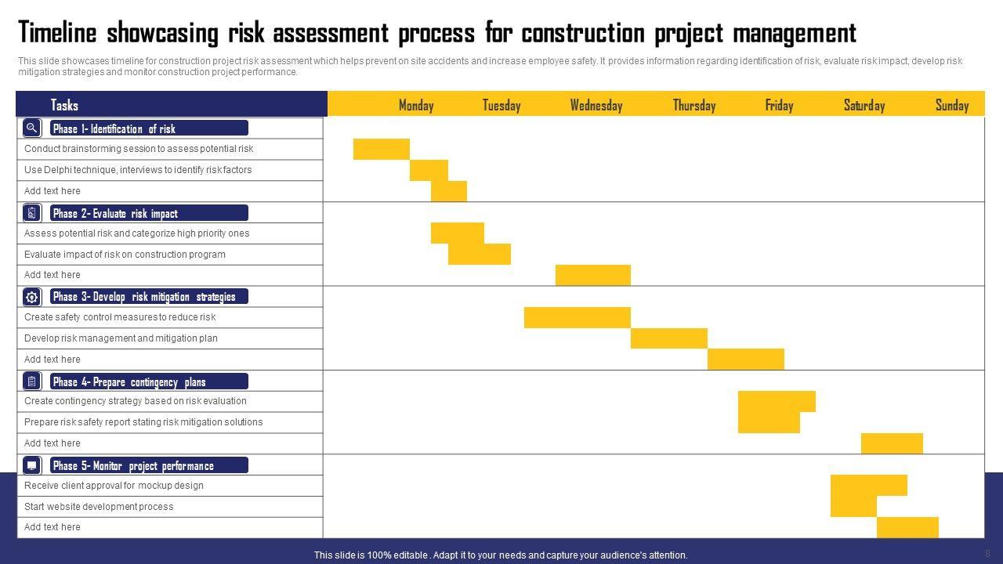Select the yellow bar for brainstorming session task
Viewport: 1003px width, 564px height.
pyautogui.click(x=382, y=149)
